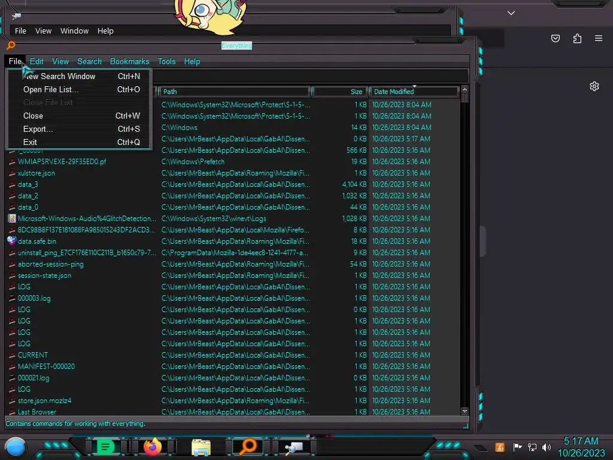This screenshot has height=460, width=613.
Task: Open the Search menu in Everything
Action: 89,62
